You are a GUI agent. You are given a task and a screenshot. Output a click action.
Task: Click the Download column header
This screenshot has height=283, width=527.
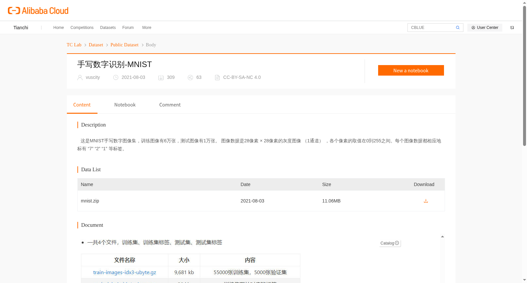(x=424, y=184)
